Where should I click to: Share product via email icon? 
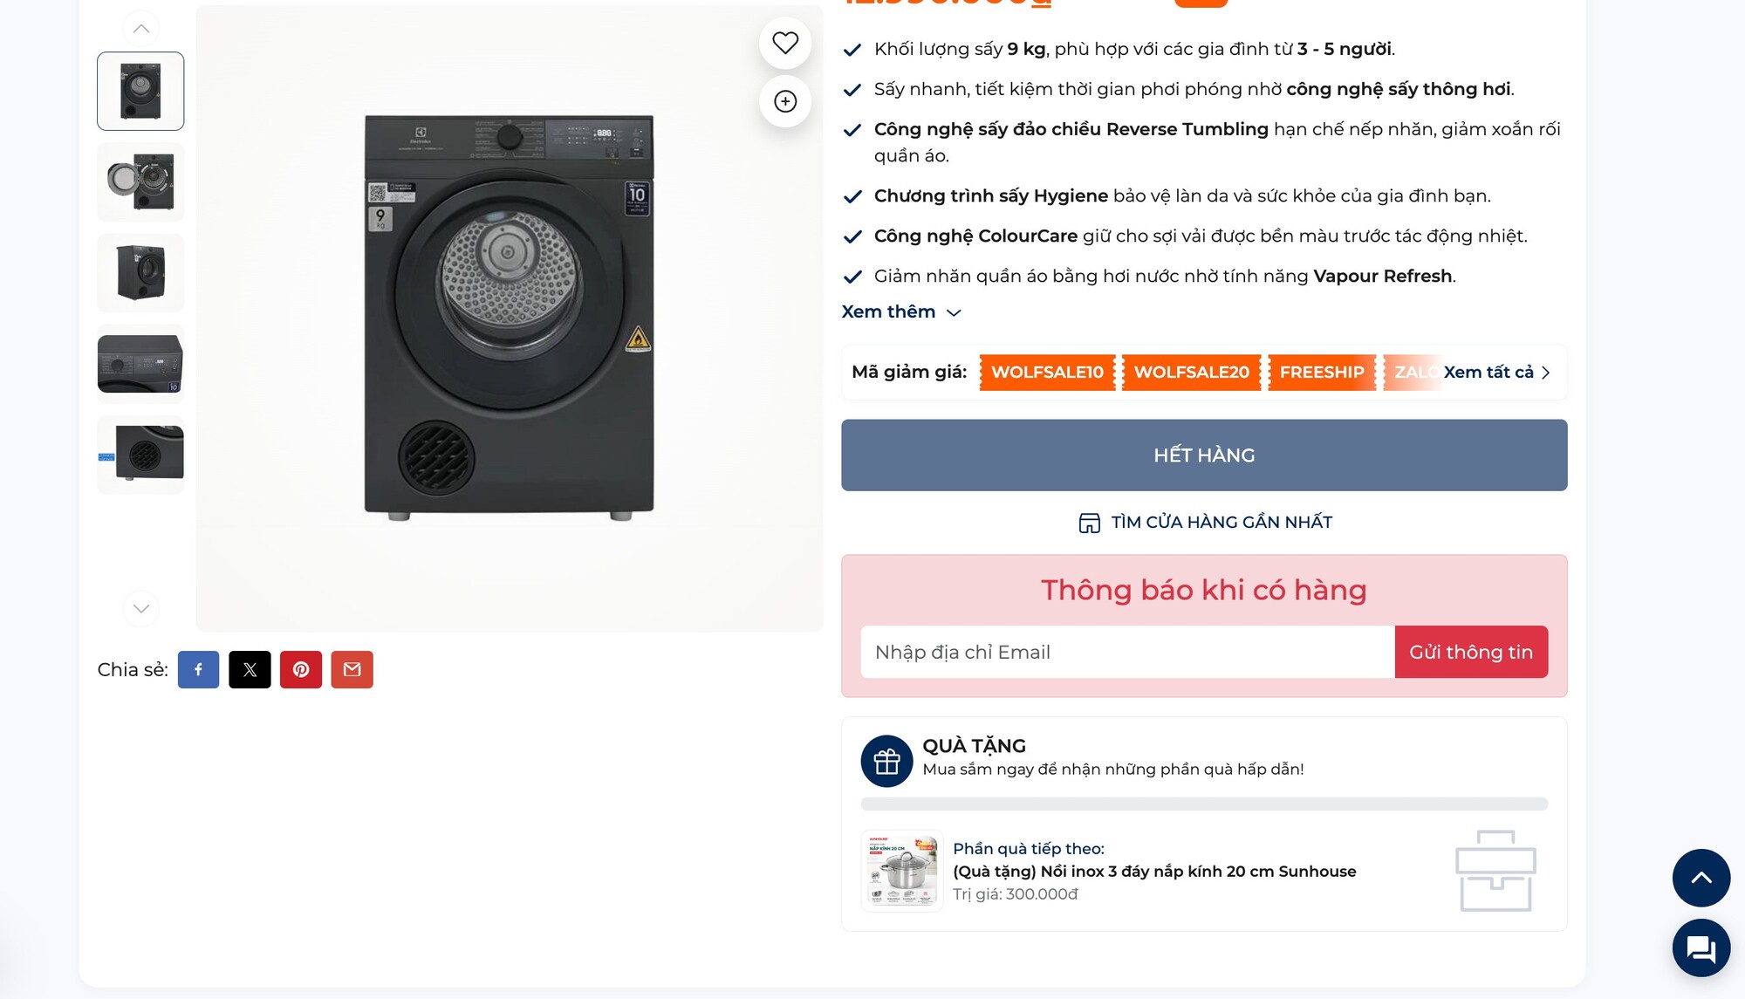click(x=352, y=669)
